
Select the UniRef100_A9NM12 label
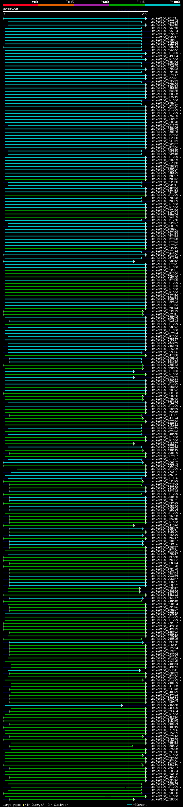(x=164, y=261)
